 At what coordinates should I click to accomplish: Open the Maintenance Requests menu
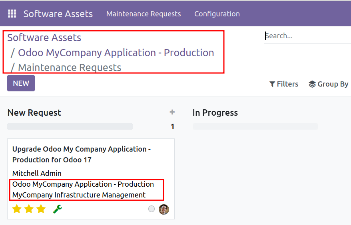pyautogui.click(x=144, y=14)
